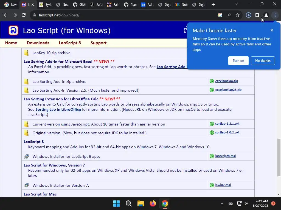Click zip icon beside Lao Sorting Add-In zip archive

pos(27,81)
